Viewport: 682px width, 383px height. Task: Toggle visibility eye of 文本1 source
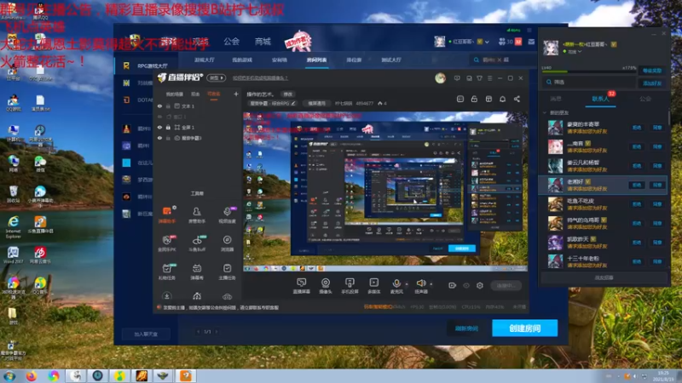point(159,106)
